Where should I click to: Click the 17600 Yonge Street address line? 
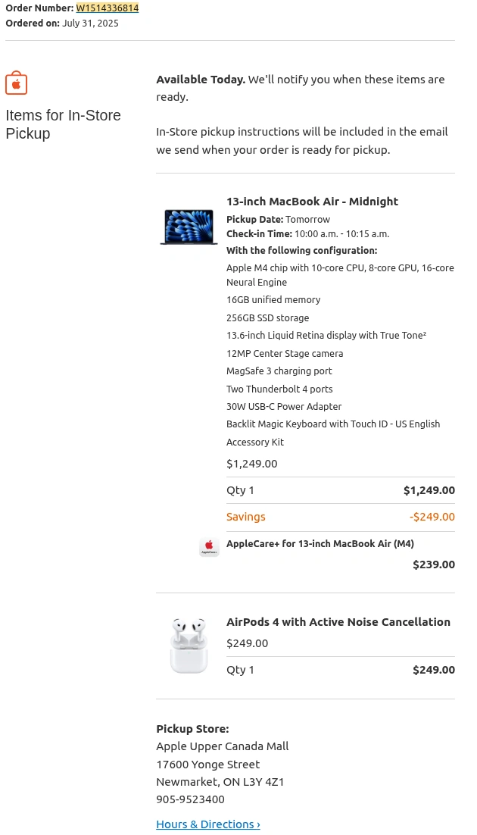[x=207, y=765]
